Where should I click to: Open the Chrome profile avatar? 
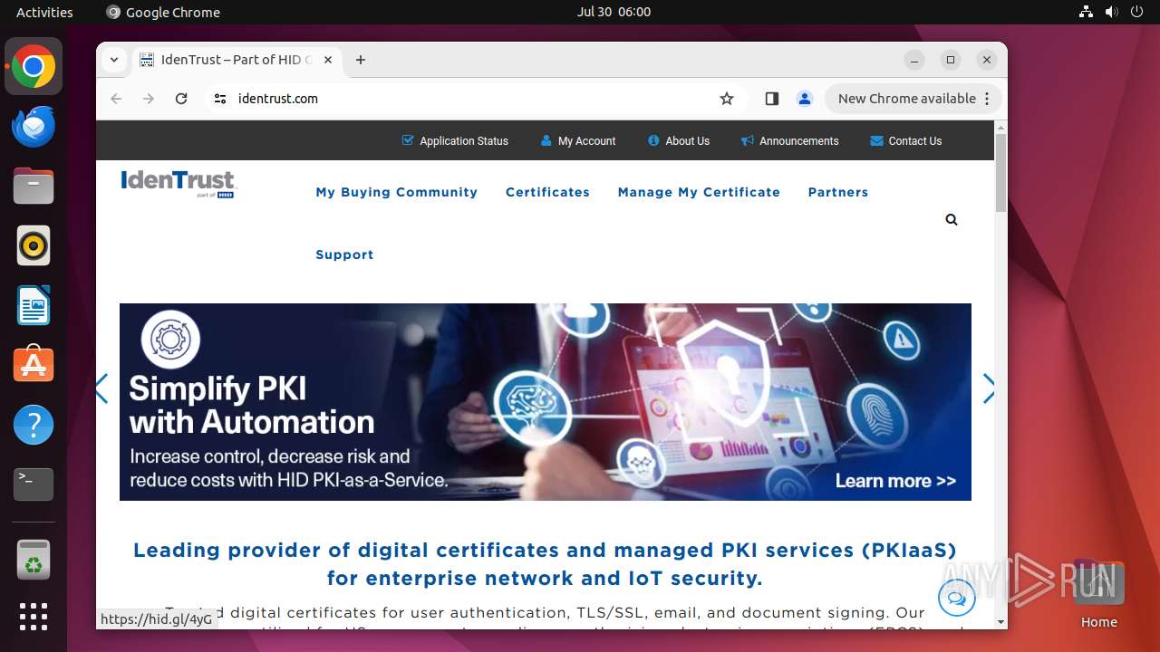coord(805,99)
